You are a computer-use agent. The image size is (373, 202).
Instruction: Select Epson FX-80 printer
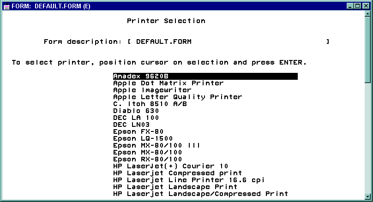click(x=138, y=131)
